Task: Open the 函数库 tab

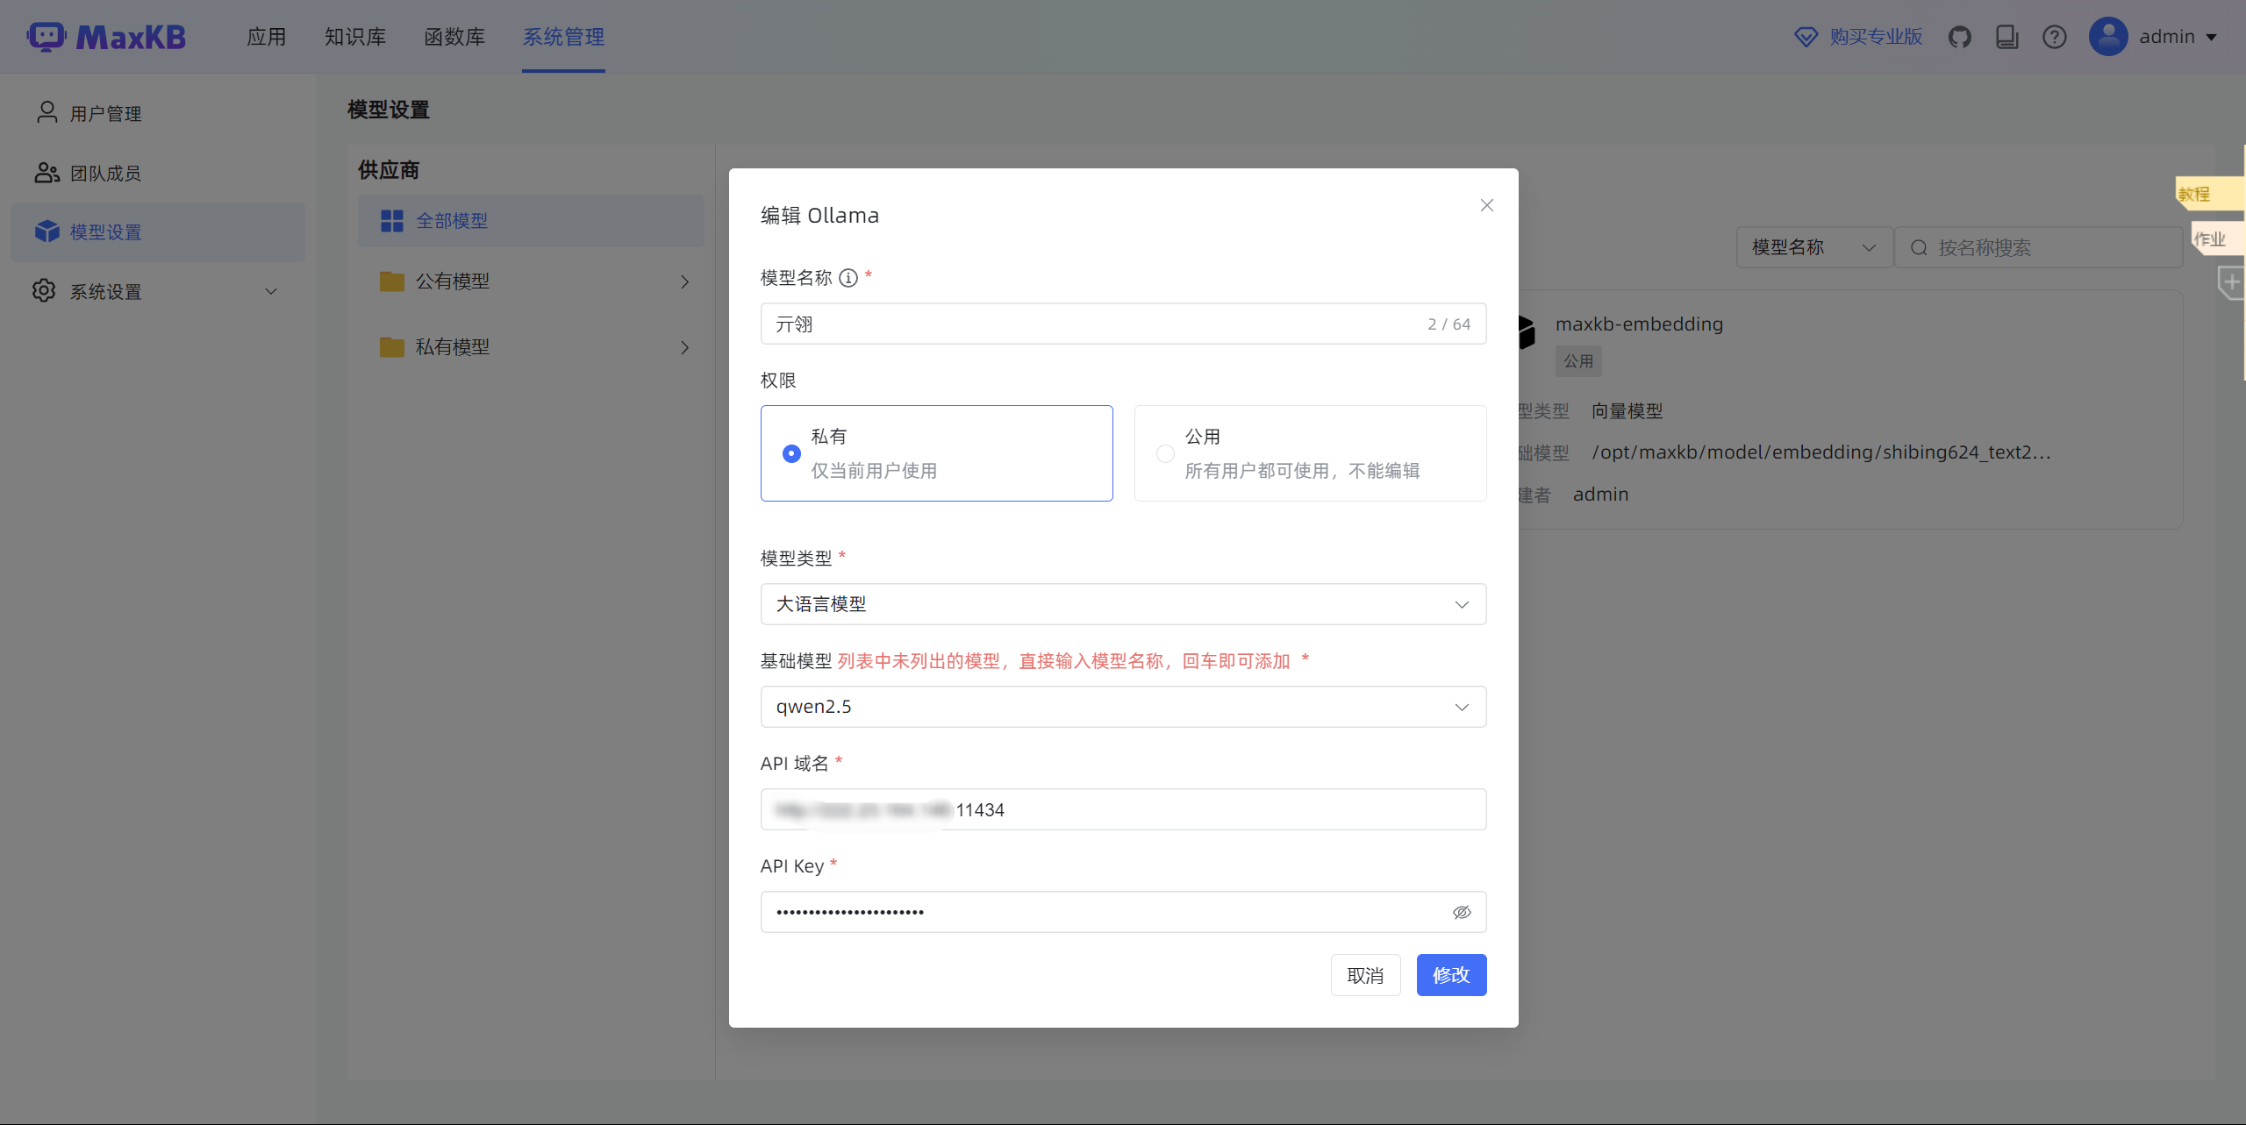Action: click(454, 37)
